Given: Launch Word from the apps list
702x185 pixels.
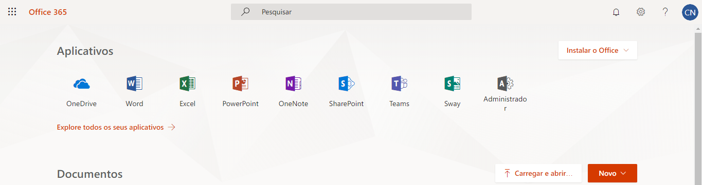Looking at the screenshot, I should (x=134, y=92).
